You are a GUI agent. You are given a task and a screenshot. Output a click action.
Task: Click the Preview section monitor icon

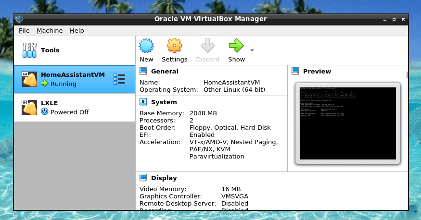295,71
